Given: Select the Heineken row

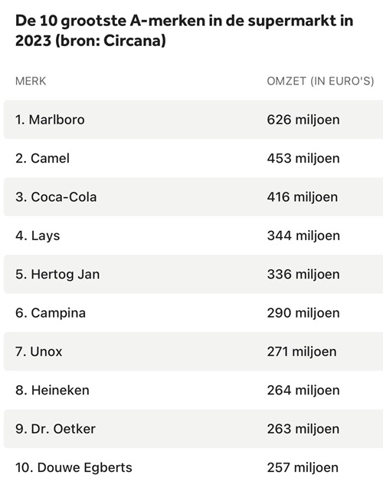Looking at the screenshot, I should tap(193, 391).
